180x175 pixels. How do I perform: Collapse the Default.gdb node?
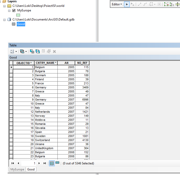click(4, 20)
